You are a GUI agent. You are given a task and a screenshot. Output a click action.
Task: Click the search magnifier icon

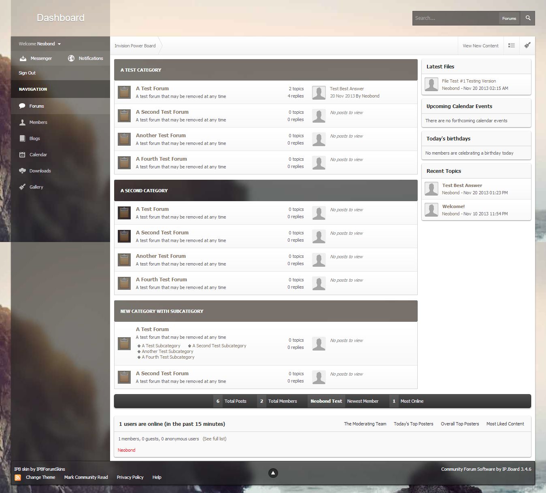[x=528, y=18]
